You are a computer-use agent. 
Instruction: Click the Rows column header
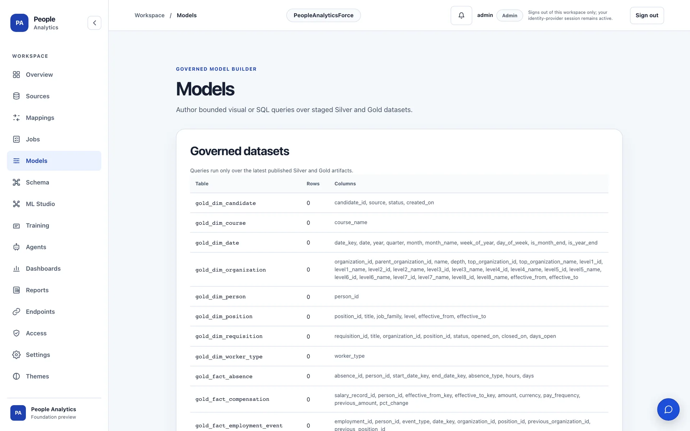313,184
